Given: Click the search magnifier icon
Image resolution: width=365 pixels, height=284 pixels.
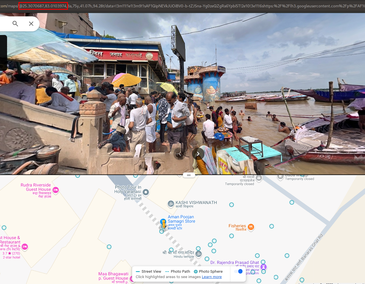Looking at the screenshot, I should pos(15,24).
